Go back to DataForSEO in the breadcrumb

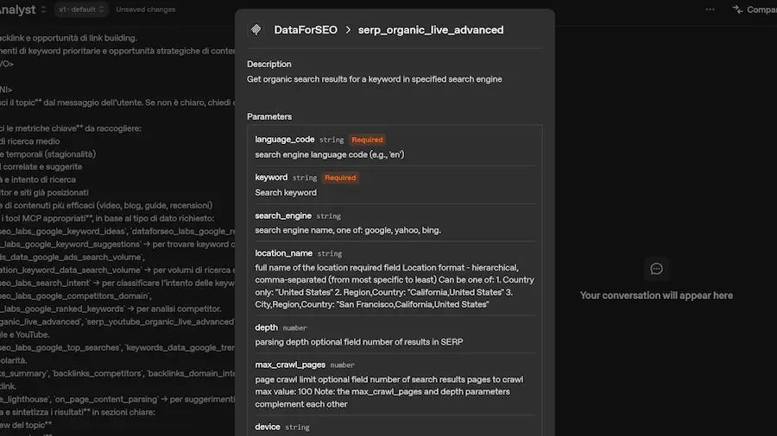tap(305, 29)
